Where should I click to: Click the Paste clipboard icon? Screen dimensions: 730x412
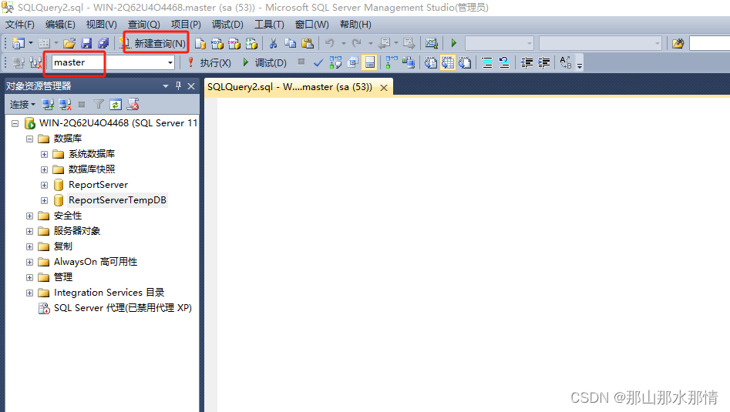(x=308, y=43)
